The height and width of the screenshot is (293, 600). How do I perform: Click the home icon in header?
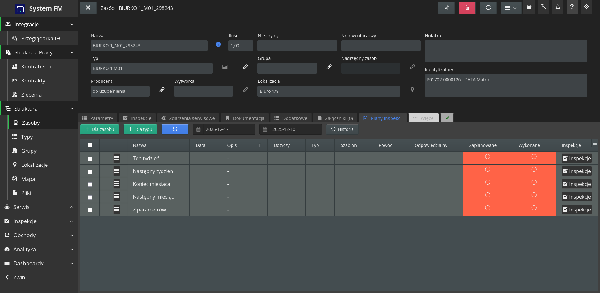pos(529,7)
